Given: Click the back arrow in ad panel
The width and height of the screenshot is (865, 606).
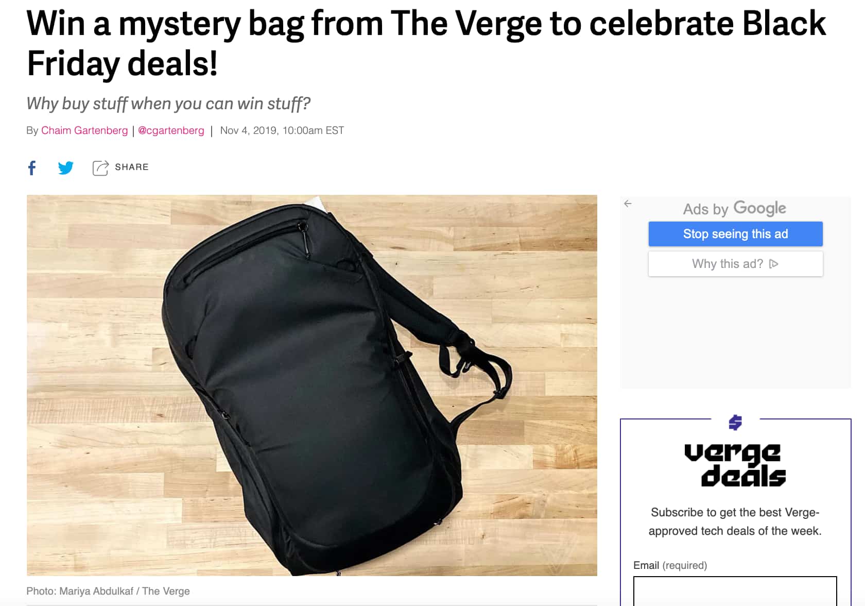Looking at the screenshot, I should [628, 204].
